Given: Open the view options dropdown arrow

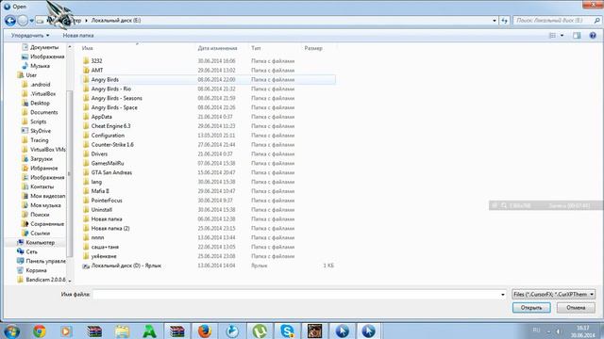Looking at the screenshot, I should (x=562, y=36).
